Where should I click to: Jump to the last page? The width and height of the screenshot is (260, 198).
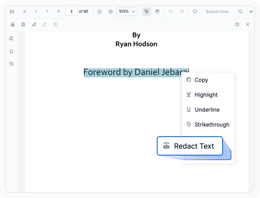58,11
